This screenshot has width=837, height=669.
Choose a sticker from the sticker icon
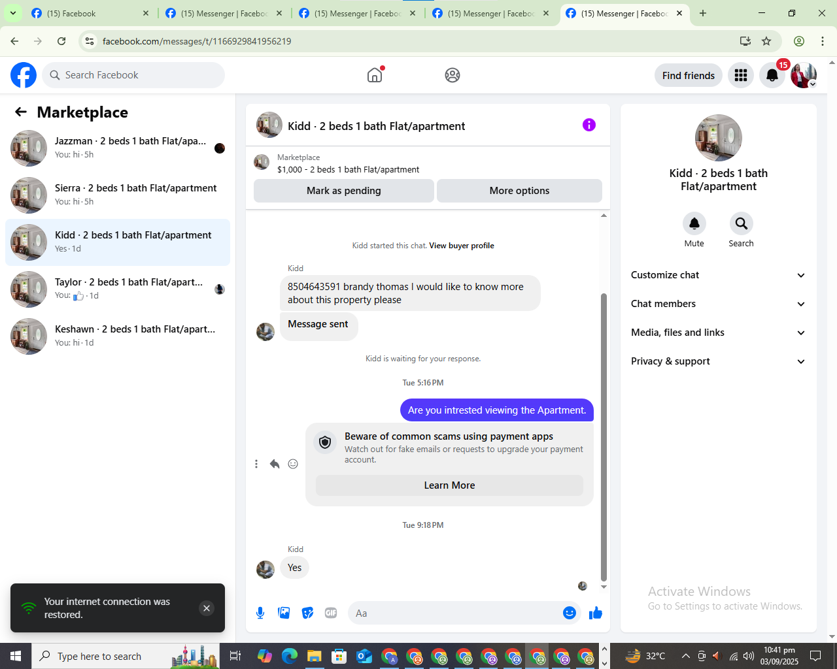point(307,613)
